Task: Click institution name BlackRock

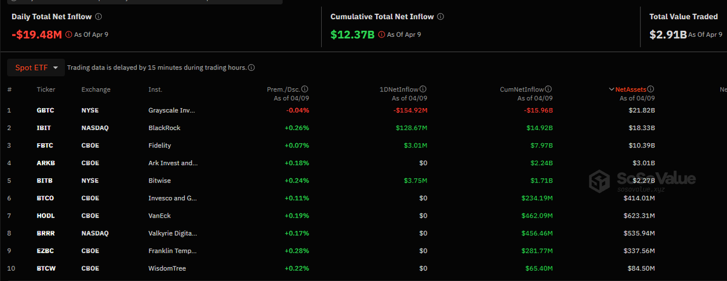Action: coord(164,128)
